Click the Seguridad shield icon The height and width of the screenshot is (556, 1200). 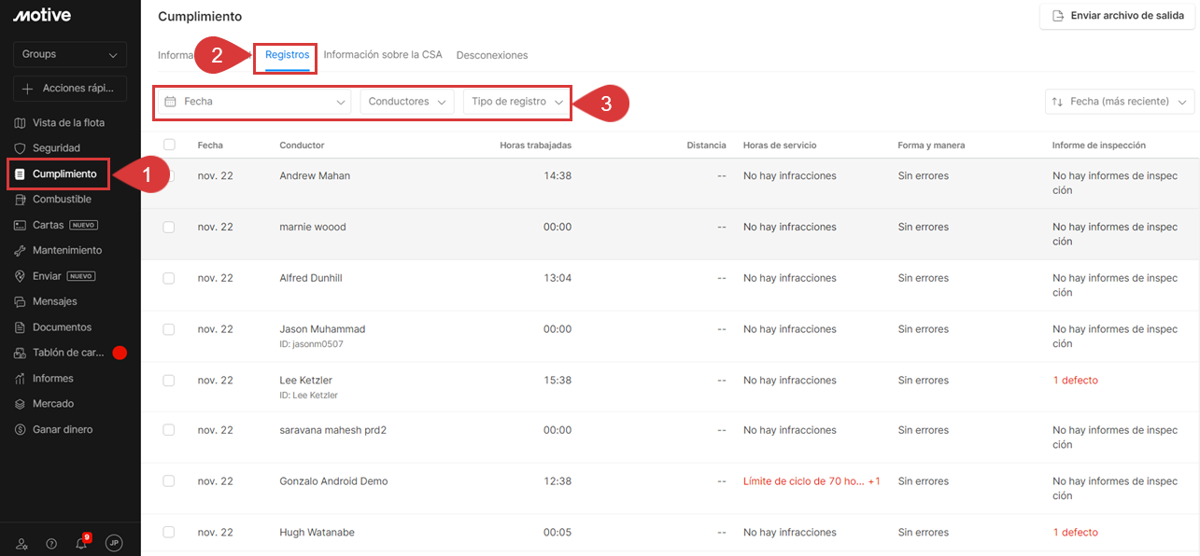(x=21, y=148)
